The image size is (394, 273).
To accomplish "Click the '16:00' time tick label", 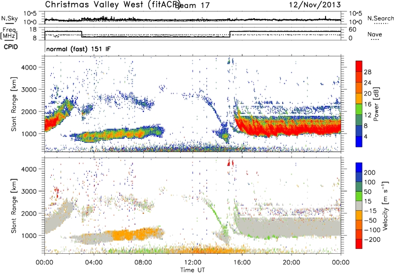I will 242,263.
